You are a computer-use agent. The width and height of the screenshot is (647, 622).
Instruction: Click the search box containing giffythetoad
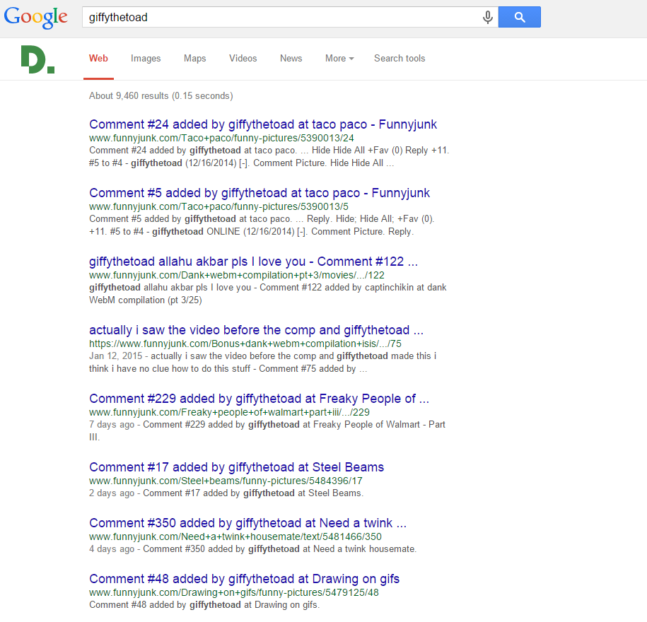(x=283, y=18)
